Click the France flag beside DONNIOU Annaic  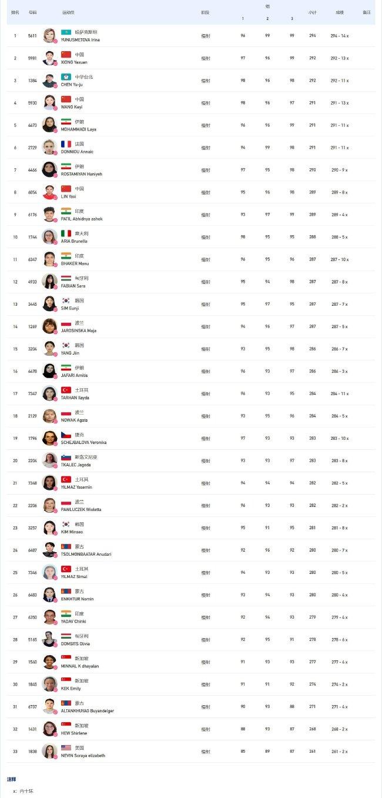coord(66,144)
